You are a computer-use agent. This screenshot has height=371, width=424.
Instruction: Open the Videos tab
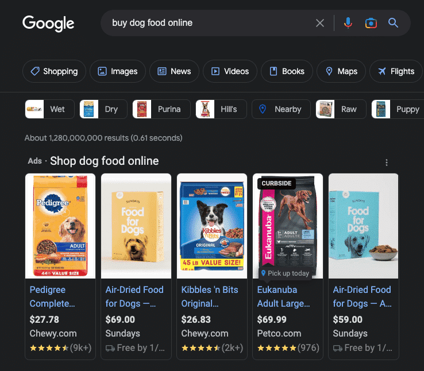230,71
